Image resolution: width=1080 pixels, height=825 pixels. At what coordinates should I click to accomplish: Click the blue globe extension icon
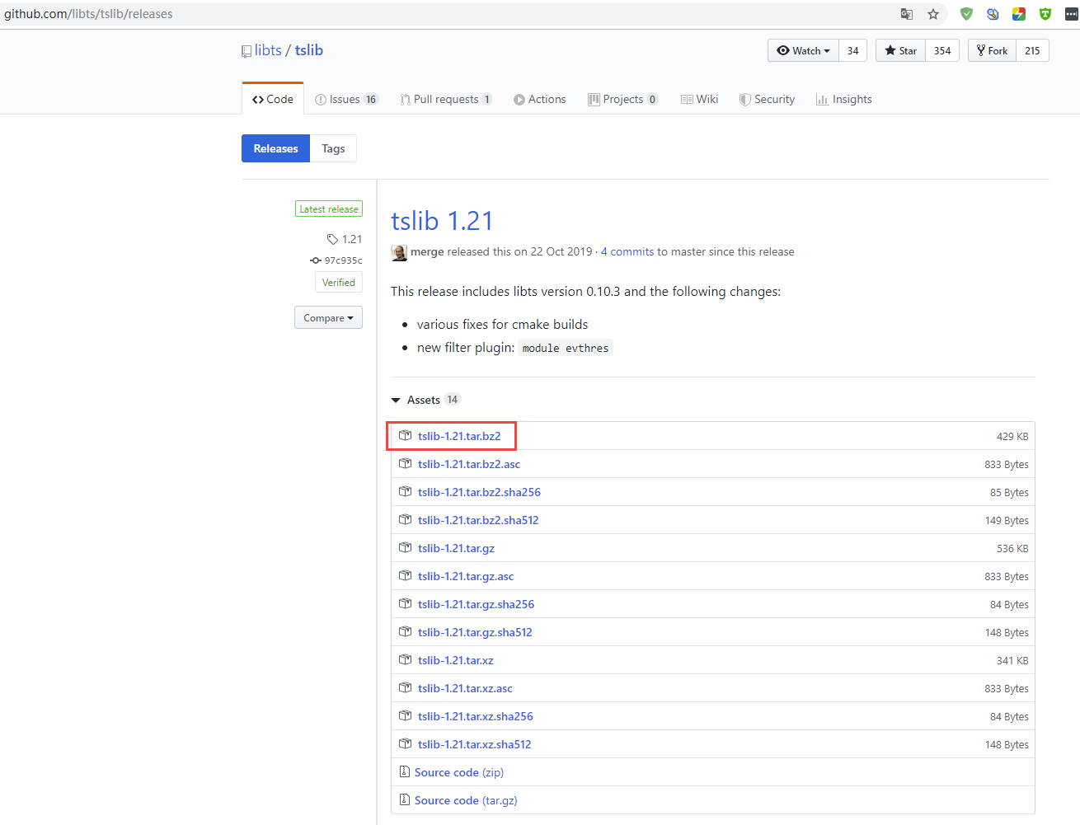(993, 14)
